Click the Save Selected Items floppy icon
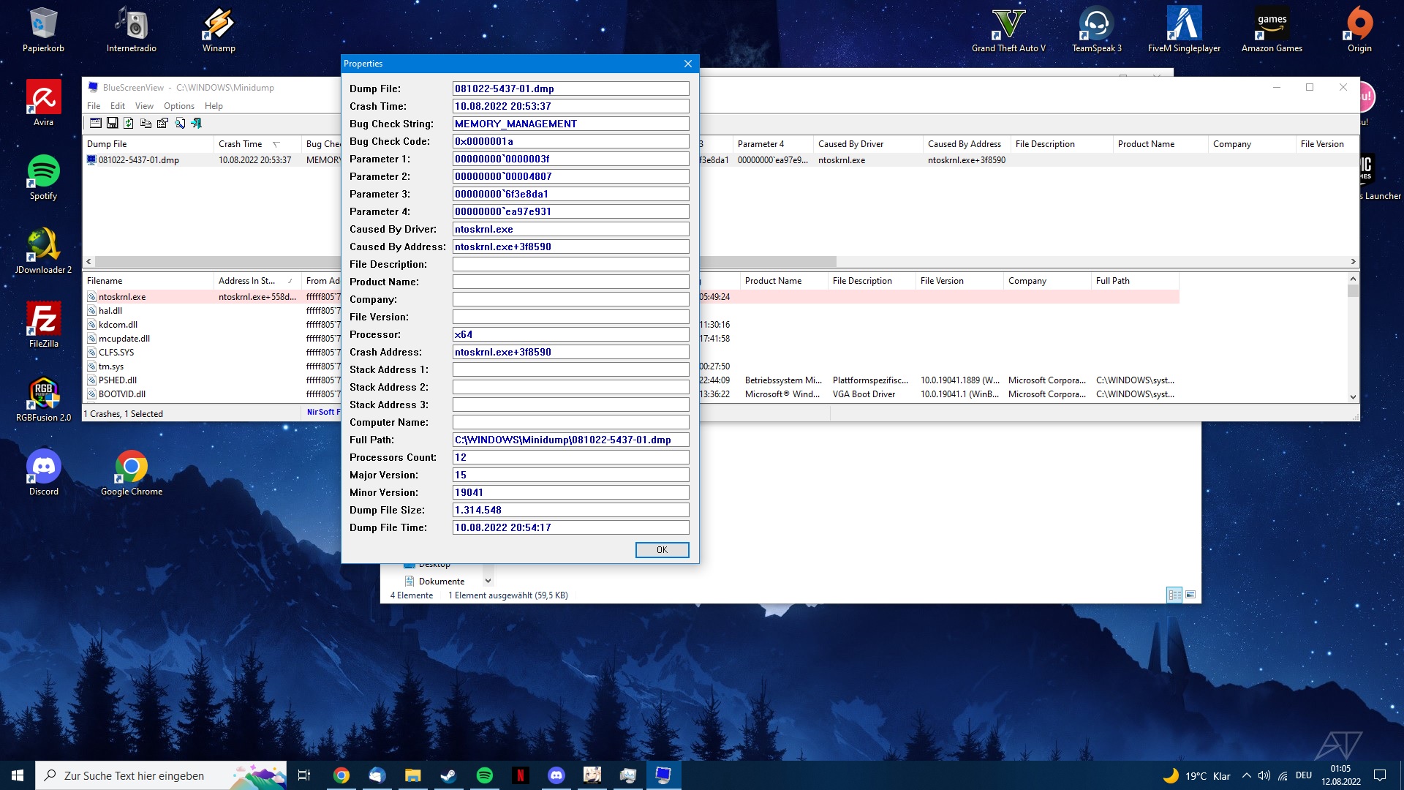 pos(112,123)
